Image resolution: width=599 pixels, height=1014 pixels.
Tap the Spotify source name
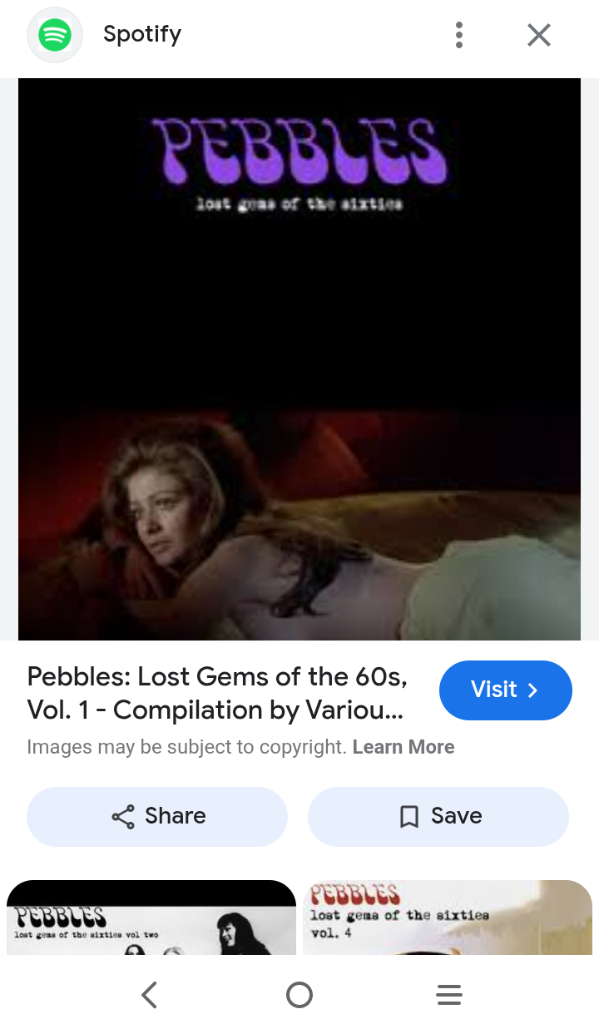pyautogui.click(x=142, y=34)
